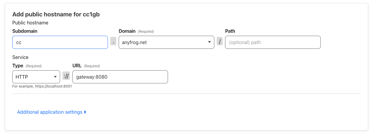Open Additional application settings link
373x134 pixels.
pyautogui.click(x=50, y=112)
